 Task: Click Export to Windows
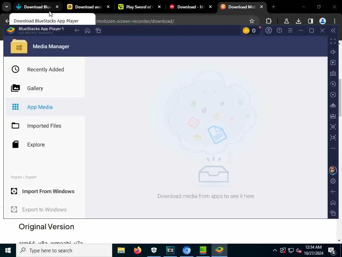[39, 209]
